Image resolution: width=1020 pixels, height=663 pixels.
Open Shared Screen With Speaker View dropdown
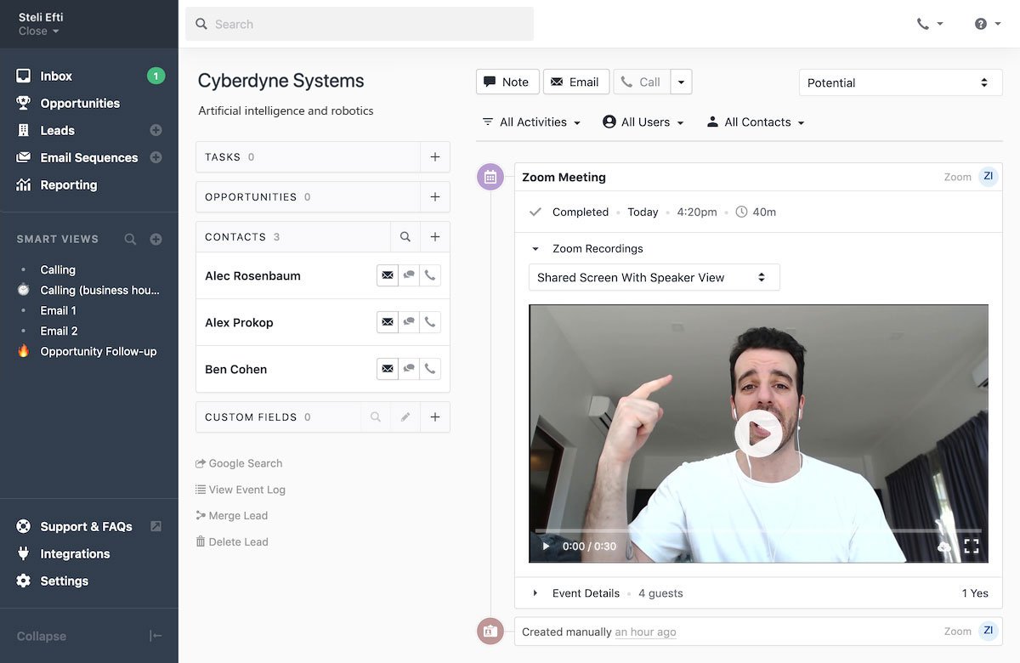[654, 277]
